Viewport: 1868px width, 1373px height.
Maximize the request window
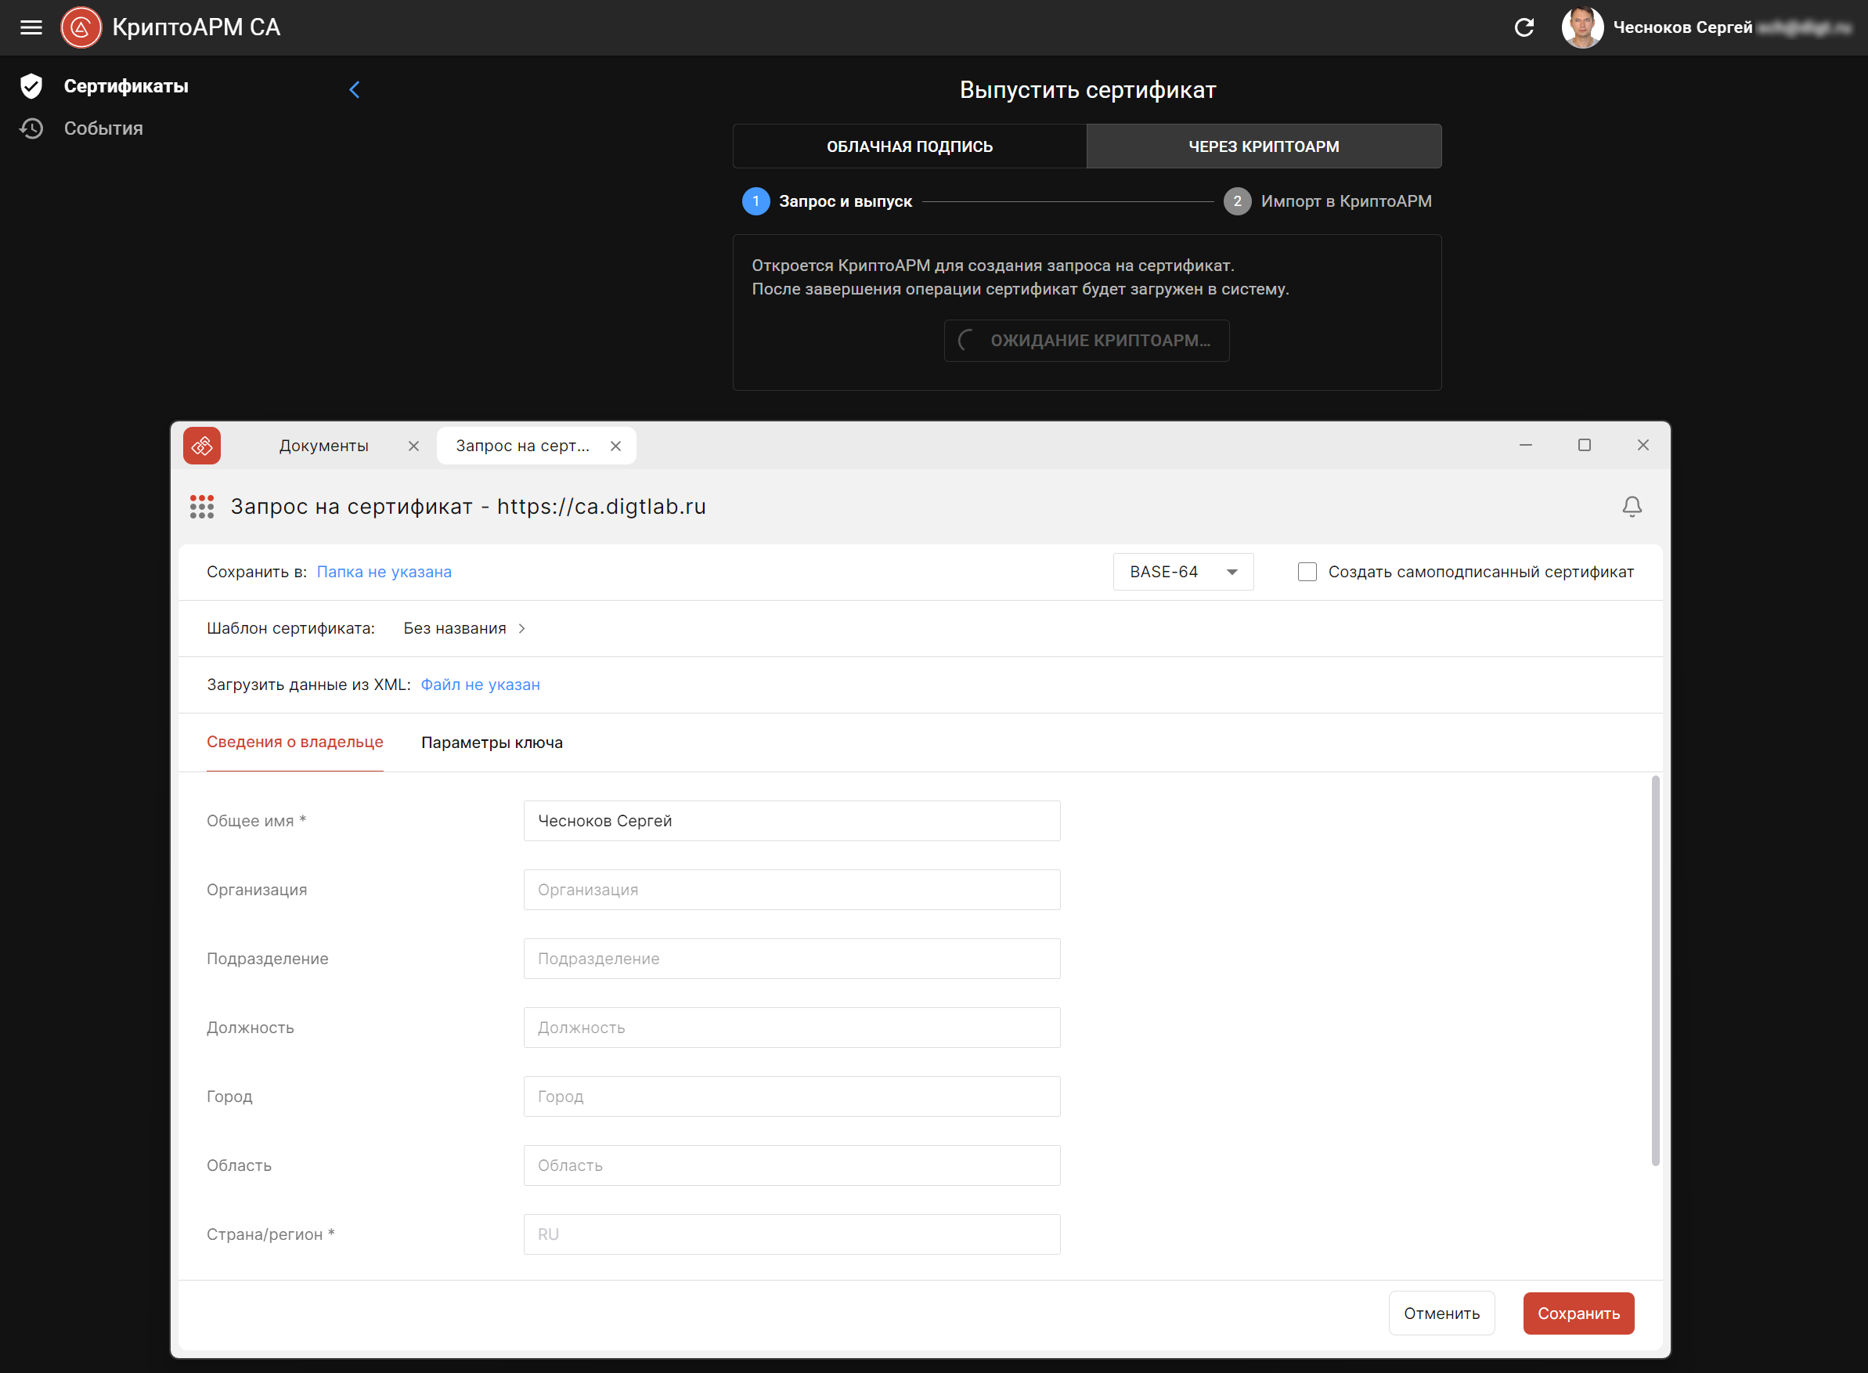1584,446
